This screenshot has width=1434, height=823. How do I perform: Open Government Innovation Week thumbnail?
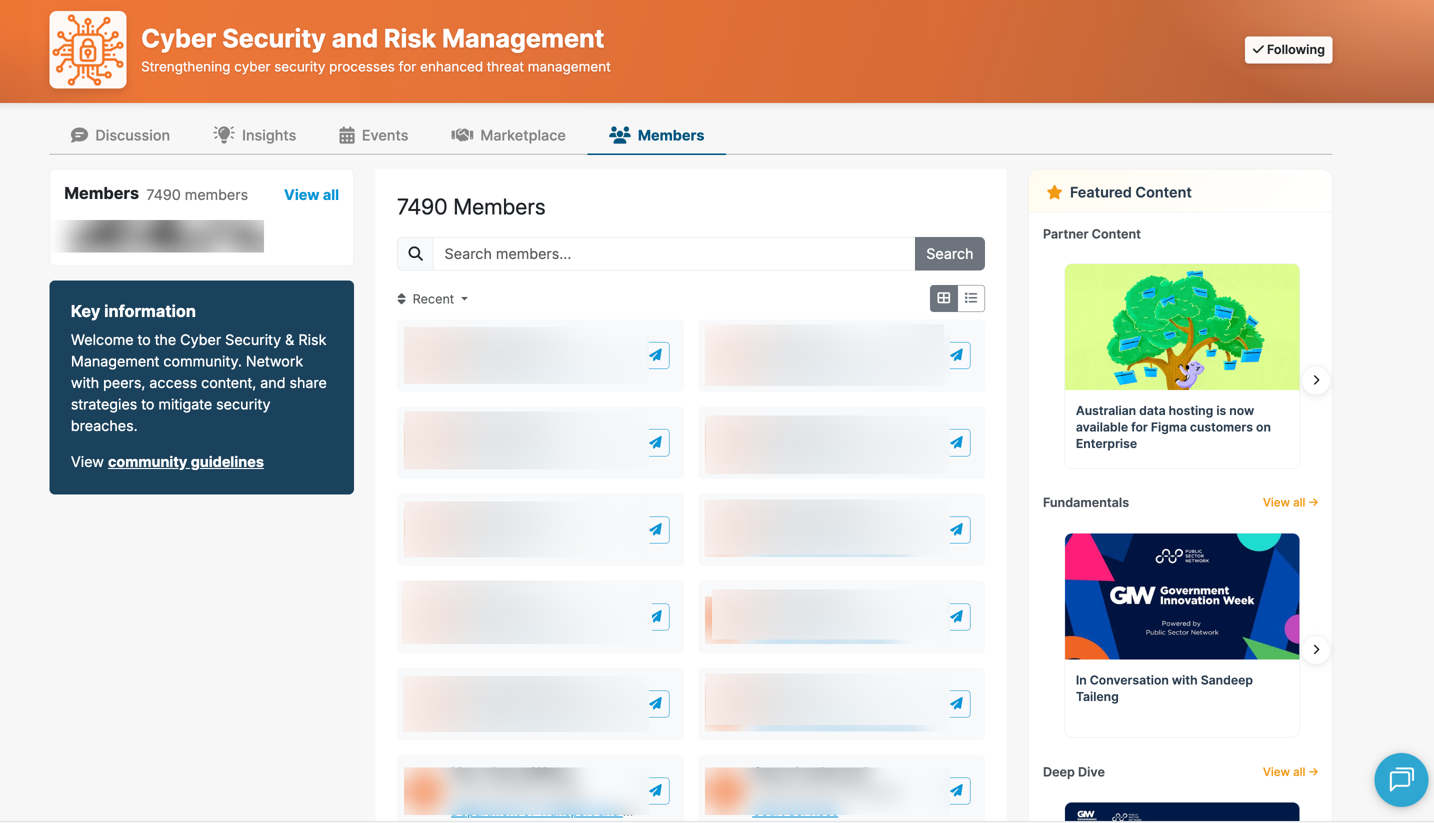[x=1182, y=596]
